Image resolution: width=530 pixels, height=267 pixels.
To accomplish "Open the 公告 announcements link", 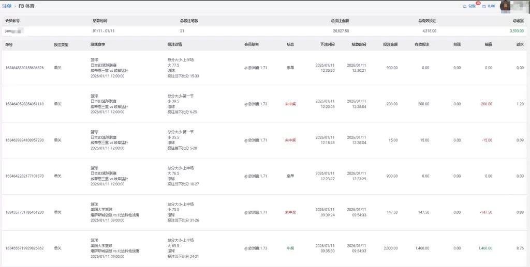I will 472,6.
